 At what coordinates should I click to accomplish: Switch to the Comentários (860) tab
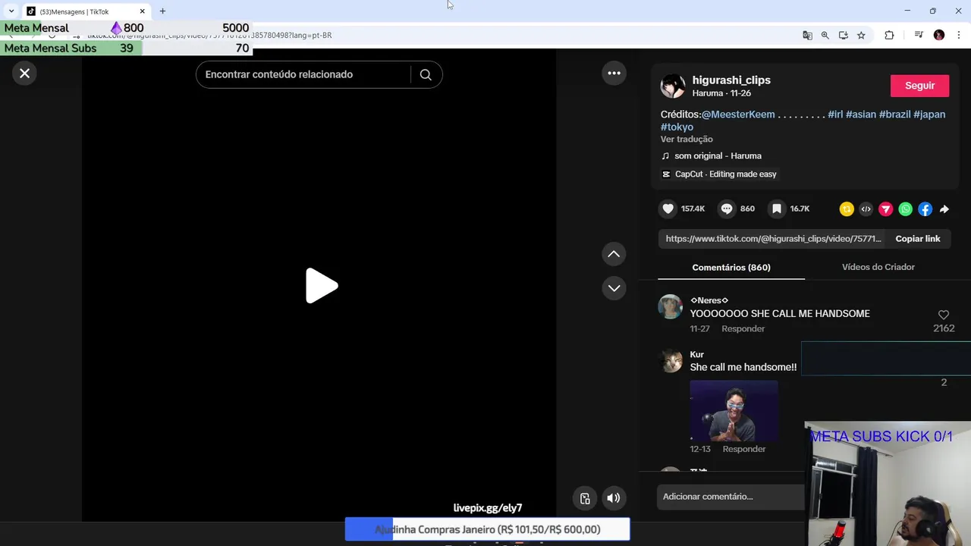click(731, 267)
